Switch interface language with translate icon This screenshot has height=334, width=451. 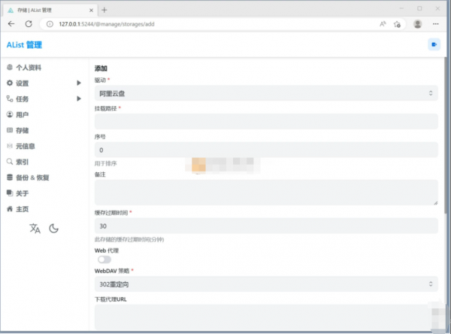[35, 229]
